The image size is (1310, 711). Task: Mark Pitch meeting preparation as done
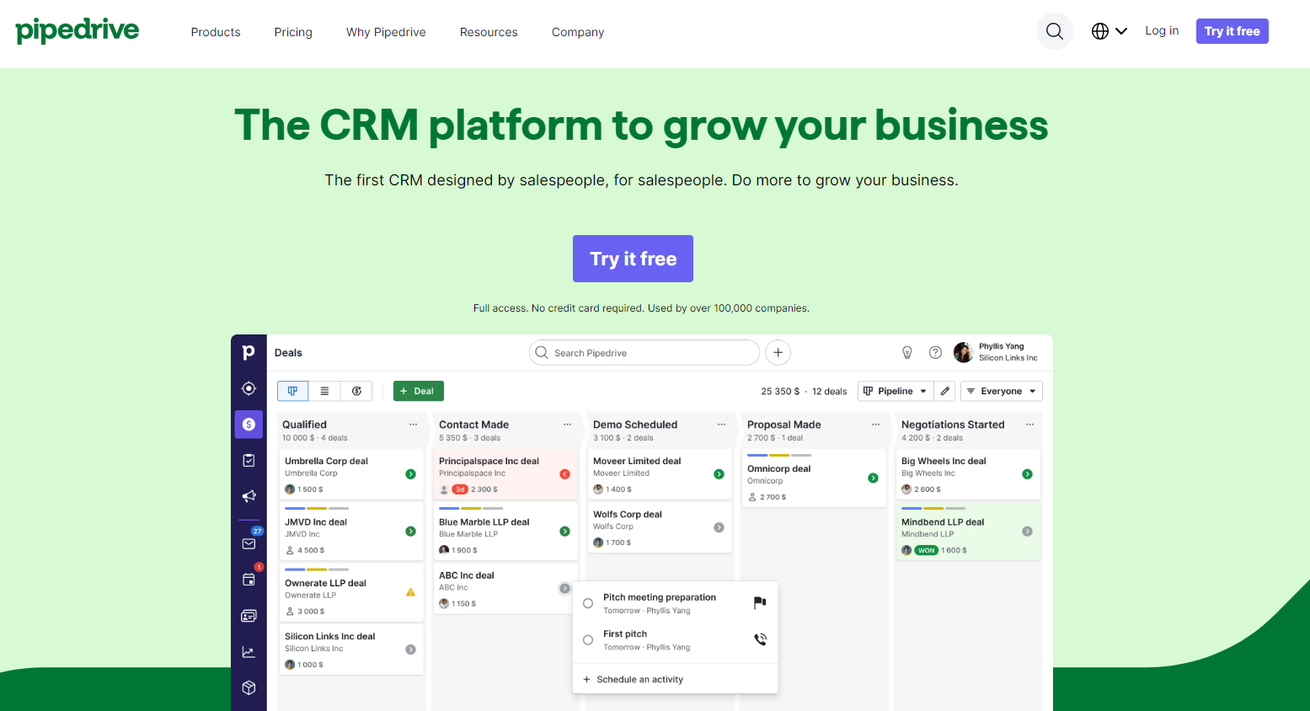click(588, 603)
